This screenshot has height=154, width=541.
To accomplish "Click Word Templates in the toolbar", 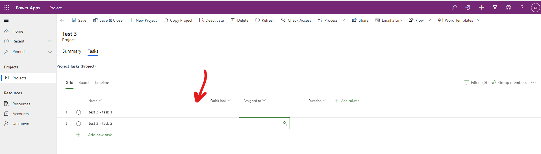I will click(x=456, y=20).
